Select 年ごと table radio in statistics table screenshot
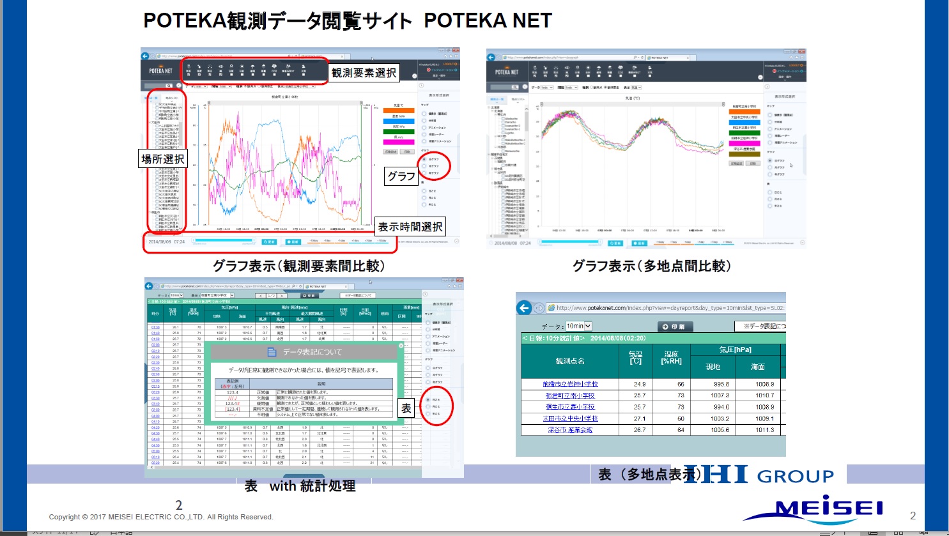This screenshot has width=949, height=536. pyautogui.click(x=428, y=414)
